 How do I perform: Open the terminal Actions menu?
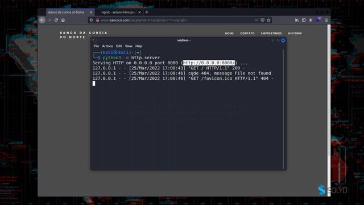point(107,46)
